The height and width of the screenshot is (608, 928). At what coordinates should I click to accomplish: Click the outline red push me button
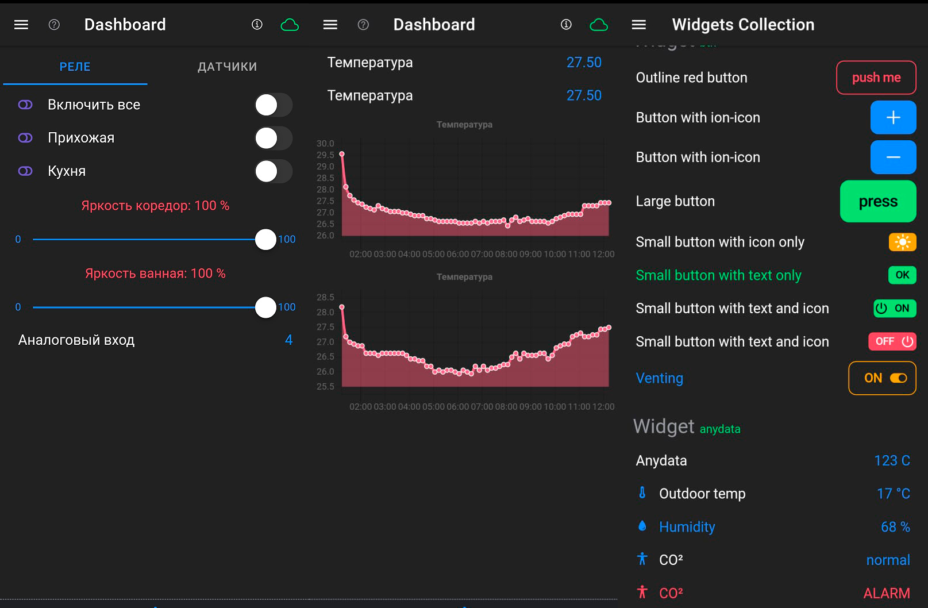click(x=876, y=78)
